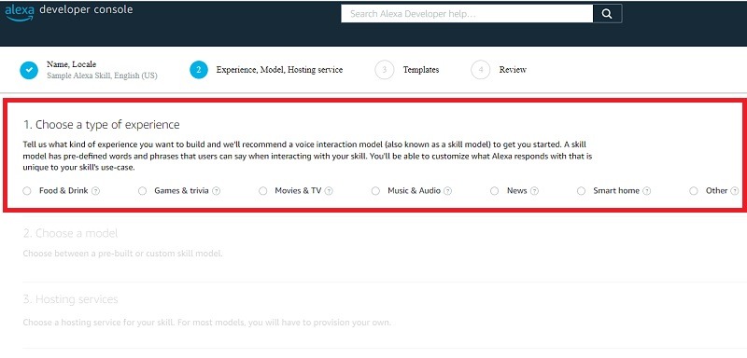
Task: Click the Alexa logo in header
Action: (x=20, y=12)
